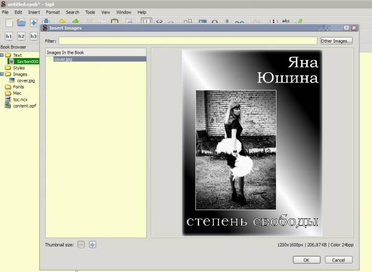Image resolution: width=372 pixels, height=272 pixels.
Task: Increase thumbnail size with plus icon
Action: coord(92,245)
